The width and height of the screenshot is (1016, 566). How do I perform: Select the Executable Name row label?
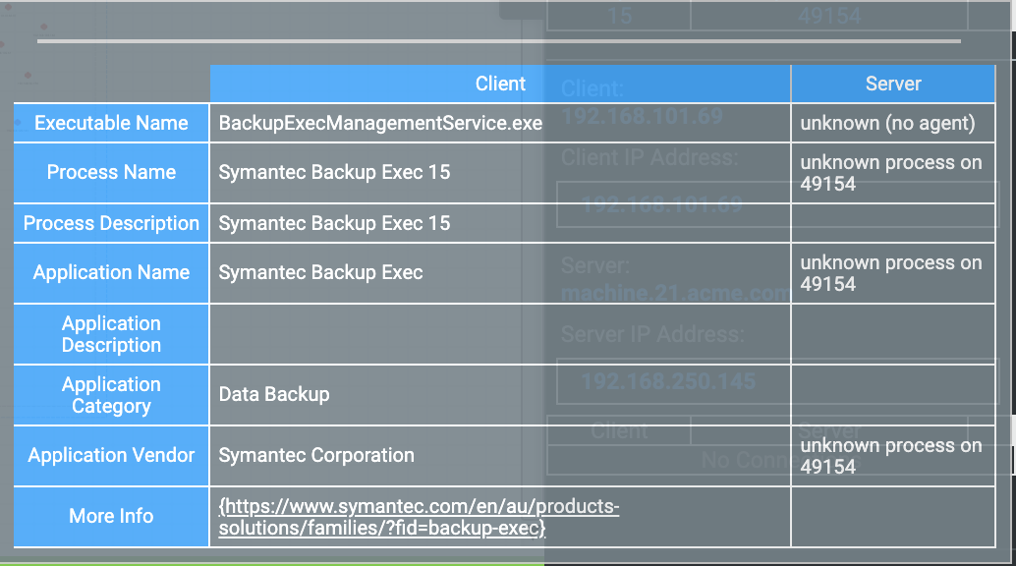[111, 123]
